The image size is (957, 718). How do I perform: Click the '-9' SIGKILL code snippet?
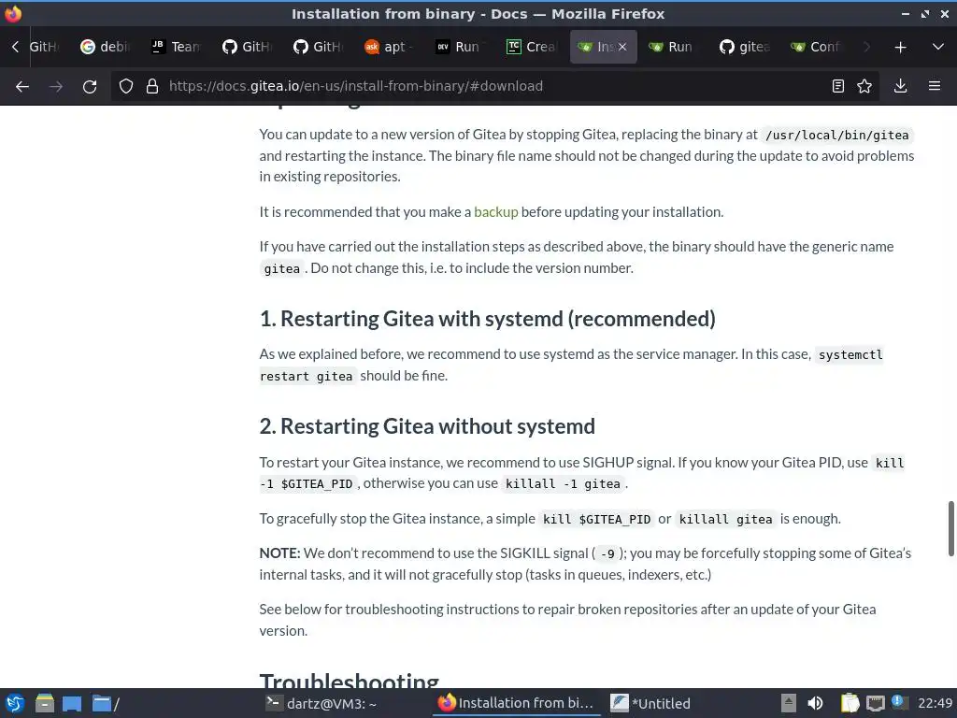[607, 553]
